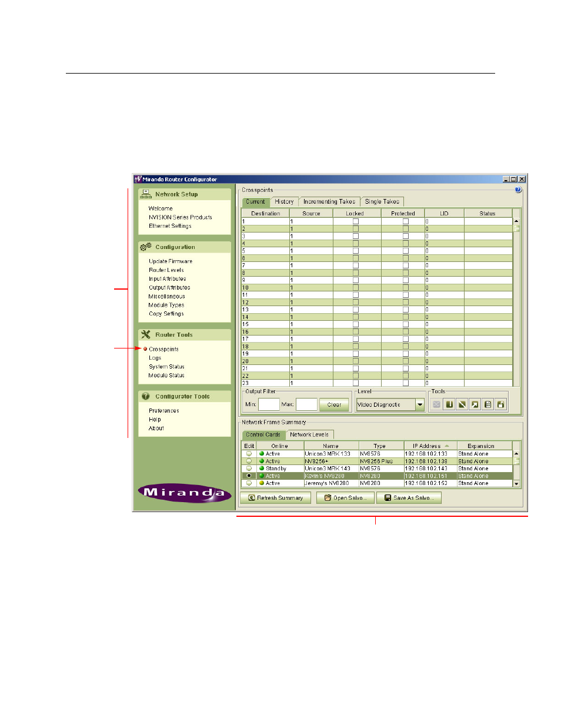
Task: Open the Welcome page link
Action: click(x=161, y=208)
